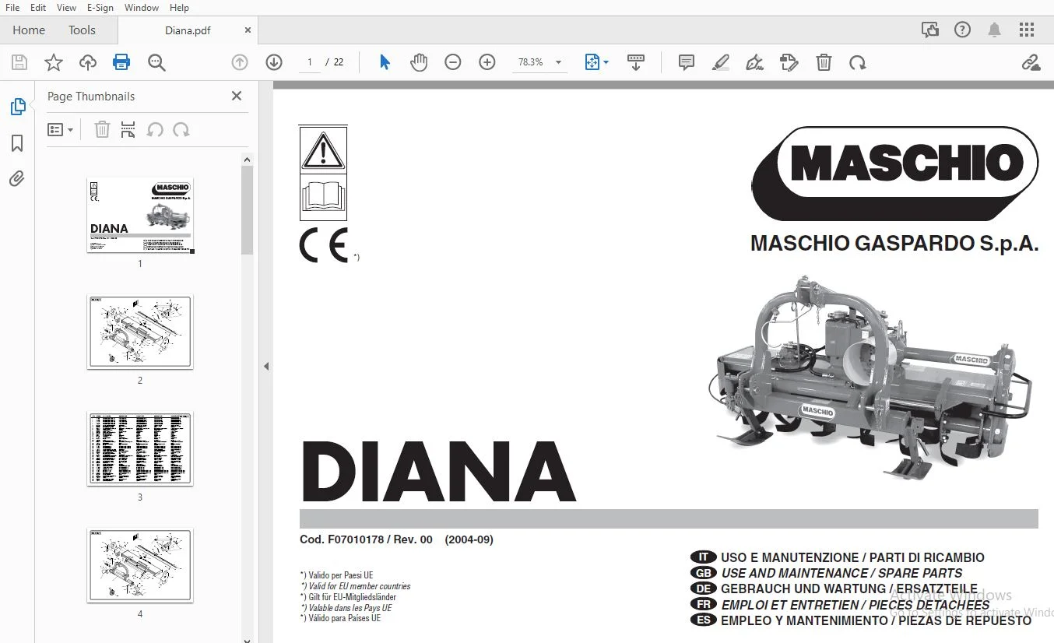Open the Window menu
The width and height of the screenshot is (1054, 643).
click(x=142, y=8)
